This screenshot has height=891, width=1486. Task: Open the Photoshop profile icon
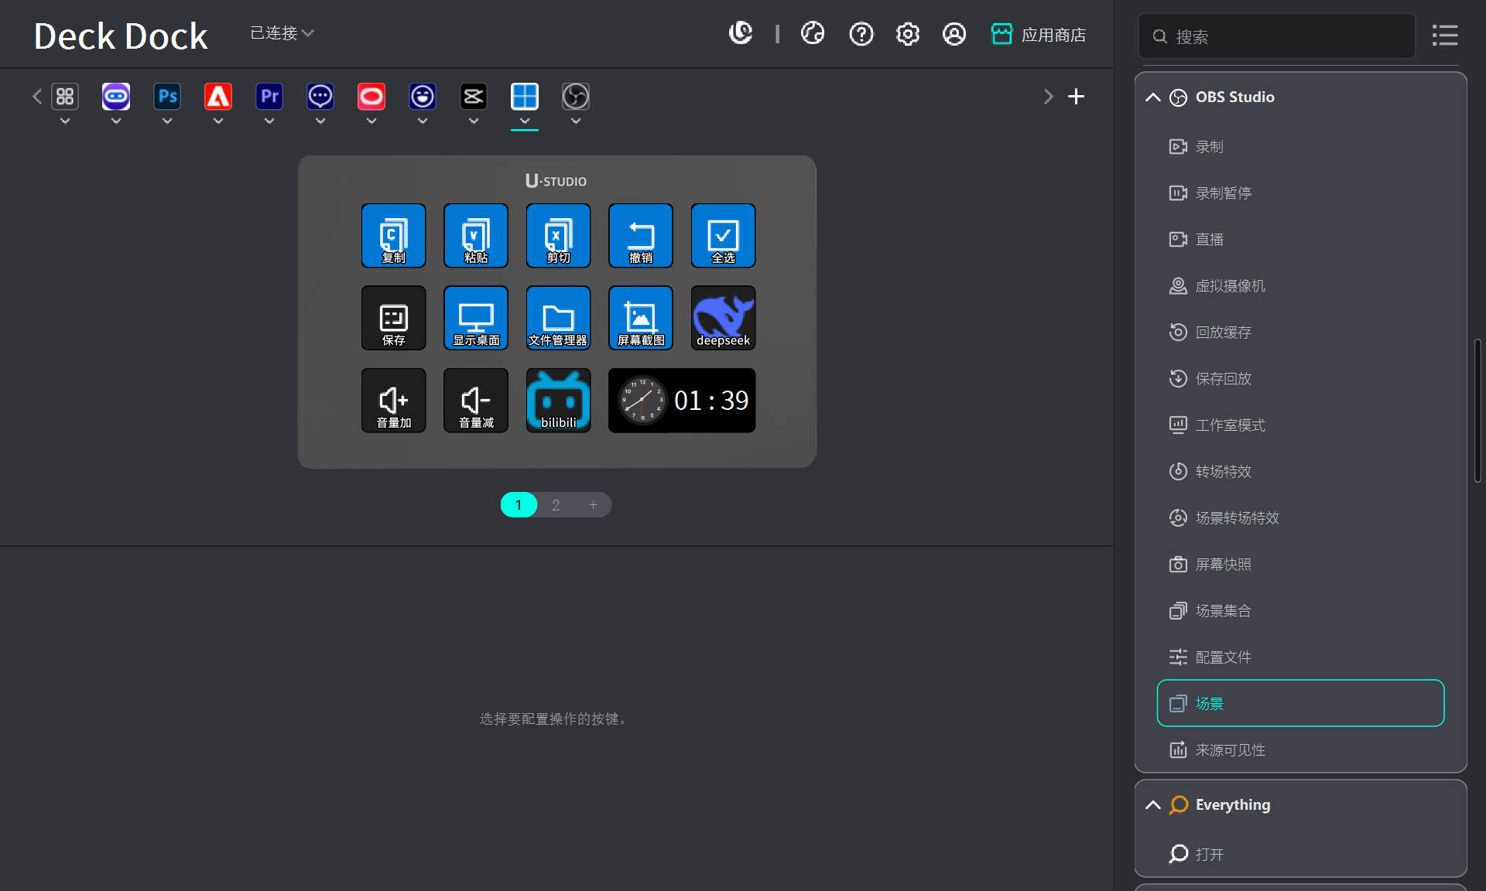click(x=167, y=97)
